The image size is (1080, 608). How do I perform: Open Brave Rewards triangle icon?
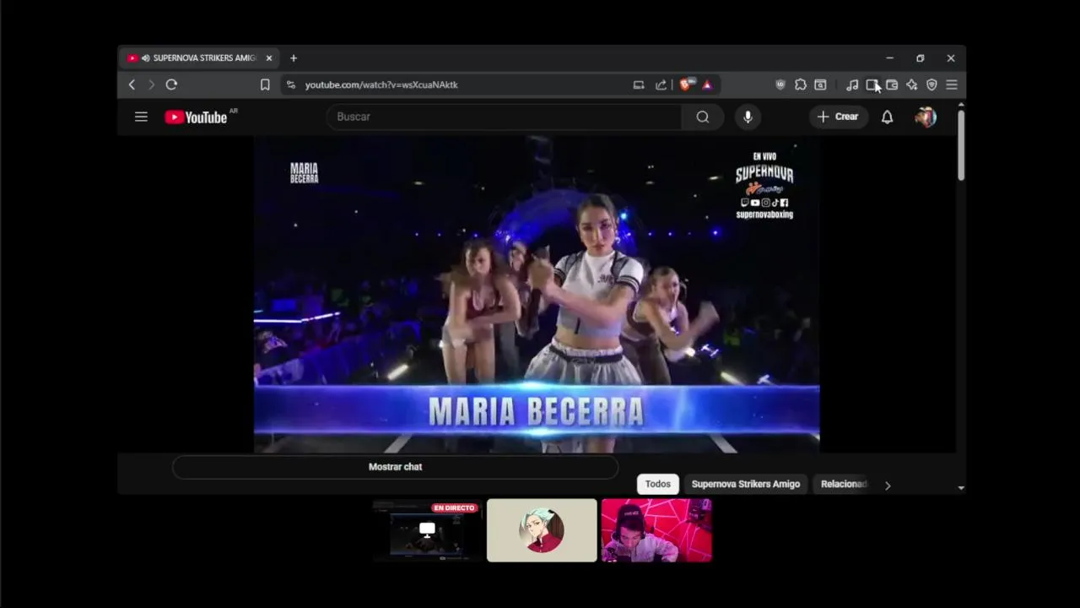(x=707, y=84)
